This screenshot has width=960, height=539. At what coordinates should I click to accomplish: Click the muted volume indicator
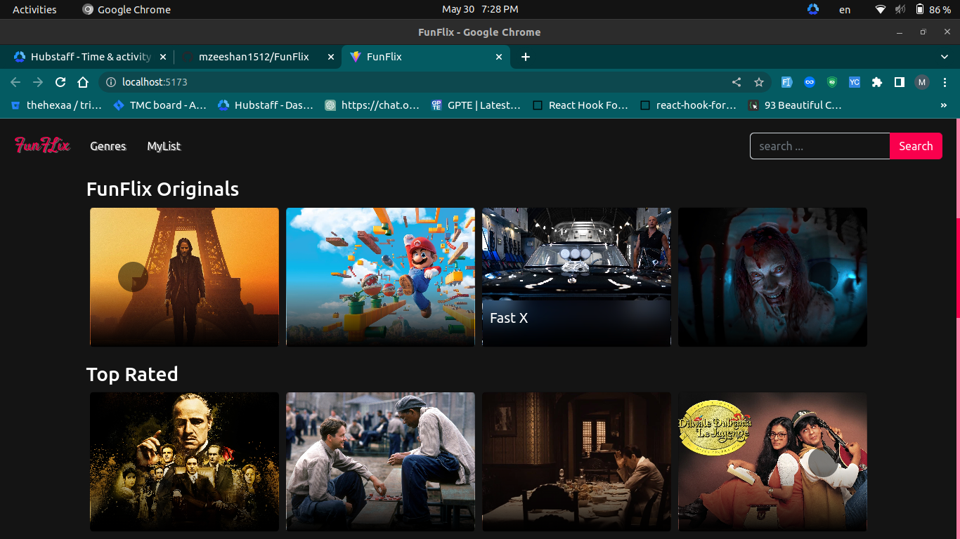click(900, 9)
